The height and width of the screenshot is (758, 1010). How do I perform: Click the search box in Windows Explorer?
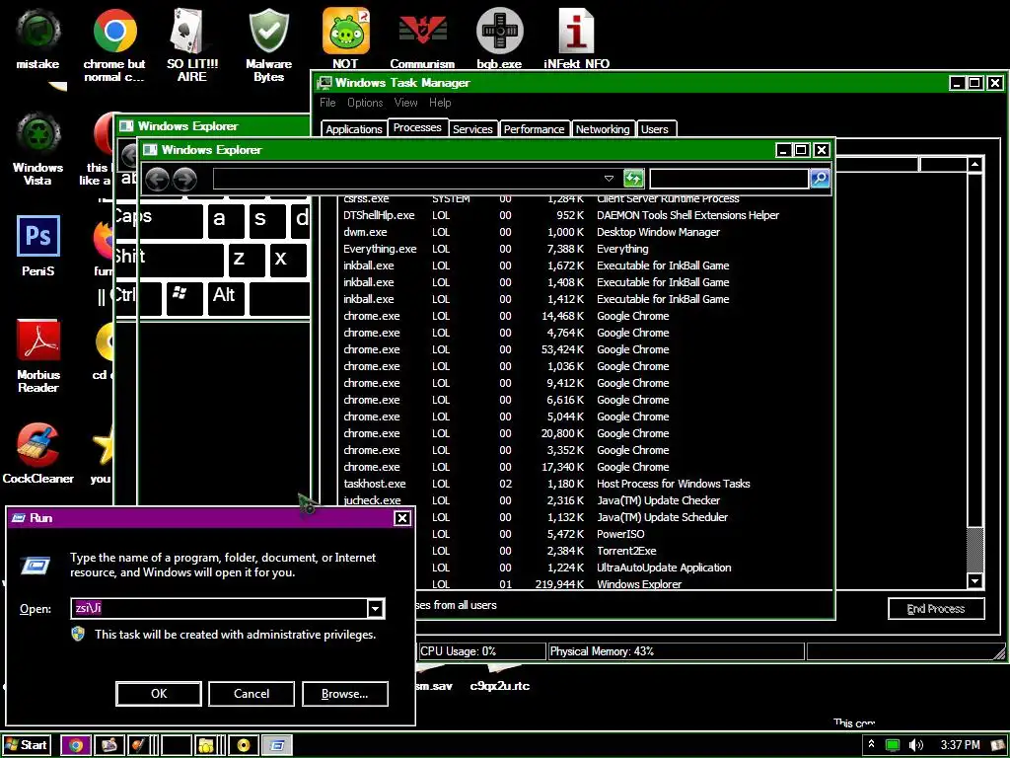point(729,178)
